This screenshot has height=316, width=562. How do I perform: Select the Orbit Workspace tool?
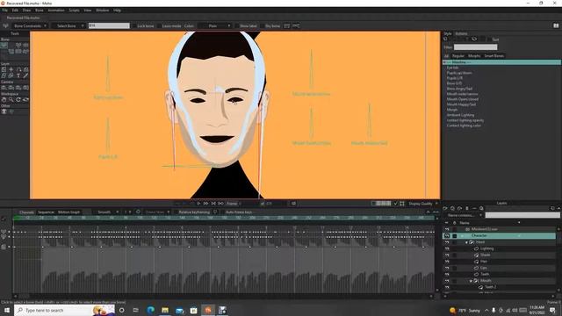click(25, 99)
